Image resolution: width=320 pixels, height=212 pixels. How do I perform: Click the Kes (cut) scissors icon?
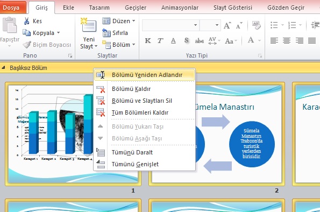(x=26, y=21)
